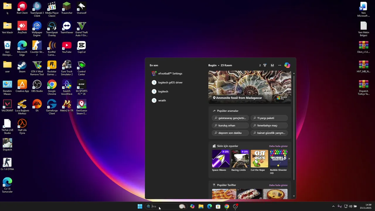Open Microsoft Edge from the taskbar
375x211 pixels.
tap(209, 206)
